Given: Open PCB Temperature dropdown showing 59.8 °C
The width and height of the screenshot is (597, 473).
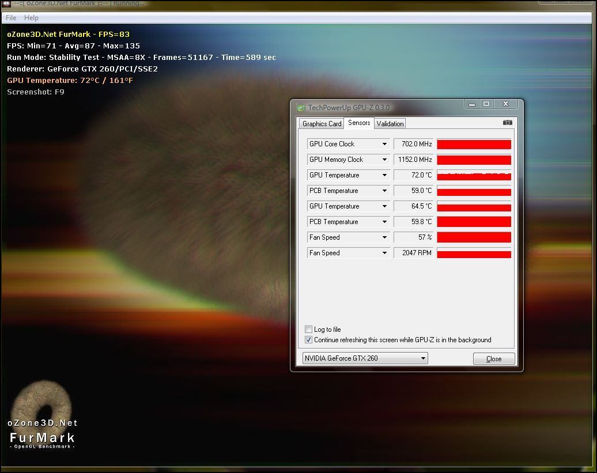Looking at the screenshot, I should pos(384,222).
